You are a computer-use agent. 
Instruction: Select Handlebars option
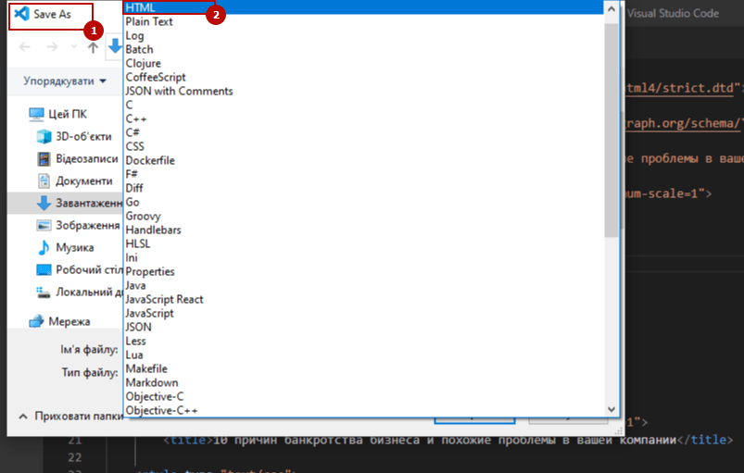(363, 230)
